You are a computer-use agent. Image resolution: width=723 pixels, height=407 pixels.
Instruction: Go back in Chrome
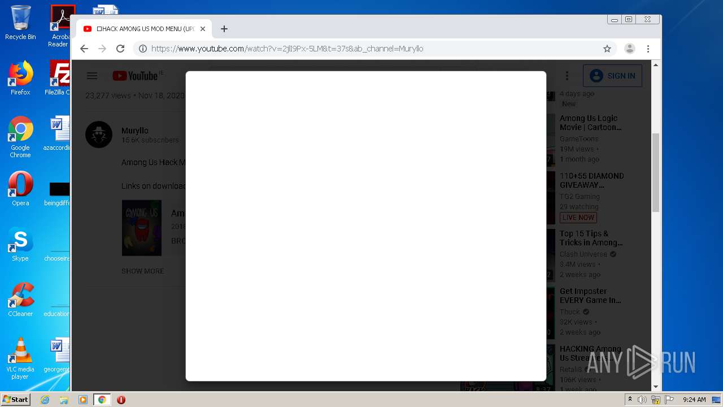84,49
